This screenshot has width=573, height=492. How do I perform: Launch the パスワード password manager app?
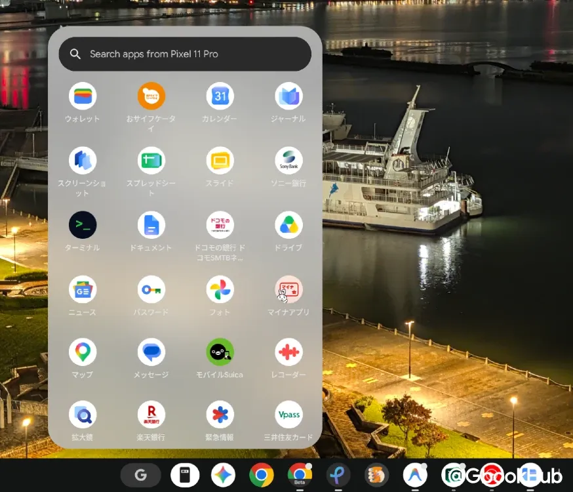[x=151, y=289]
